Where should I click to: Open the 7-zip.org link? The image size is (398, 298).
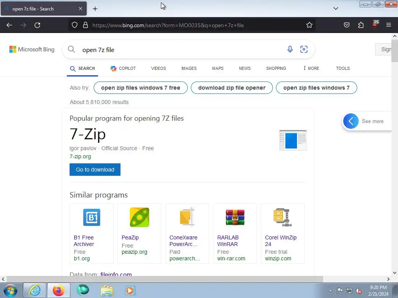(80, 156)
